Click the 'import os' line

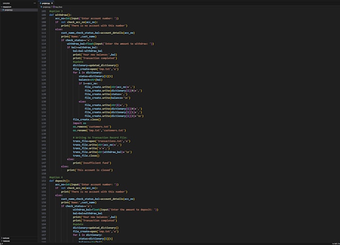(79, 123)
